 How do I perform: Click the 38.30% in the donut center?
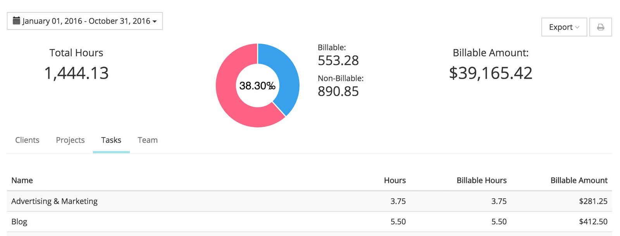click(x=258, y=86)
